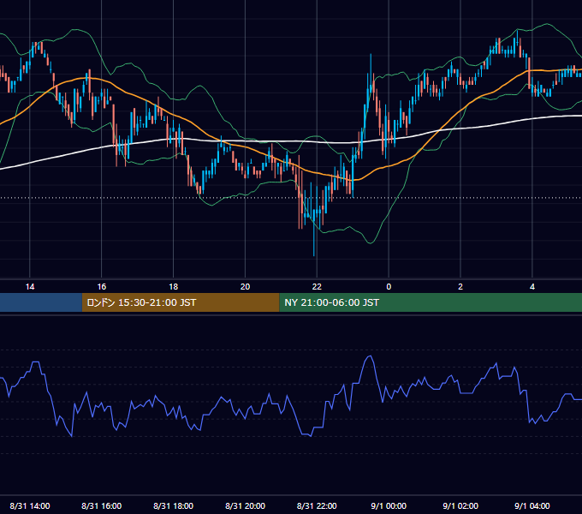Click the 8/31 14:00 date label
582x514 pixels.
(x=30, y=505)
